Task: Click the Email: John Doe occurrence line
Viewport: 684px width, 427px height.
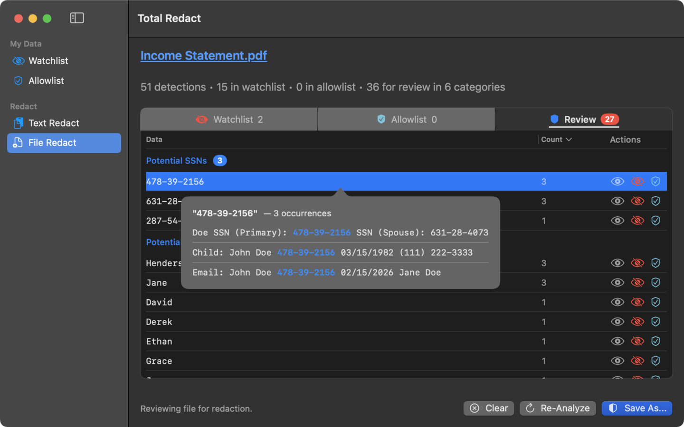Action: [317, 272]
